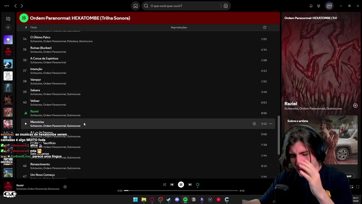
Task: Toggle repeat mode
Action: [x=198, y=184]
